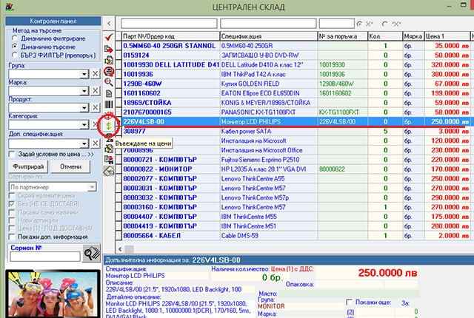The width and height of the screenshot is (474, 318).
Task: Click the application icon in the title bar
Action: tap(10, 7)
